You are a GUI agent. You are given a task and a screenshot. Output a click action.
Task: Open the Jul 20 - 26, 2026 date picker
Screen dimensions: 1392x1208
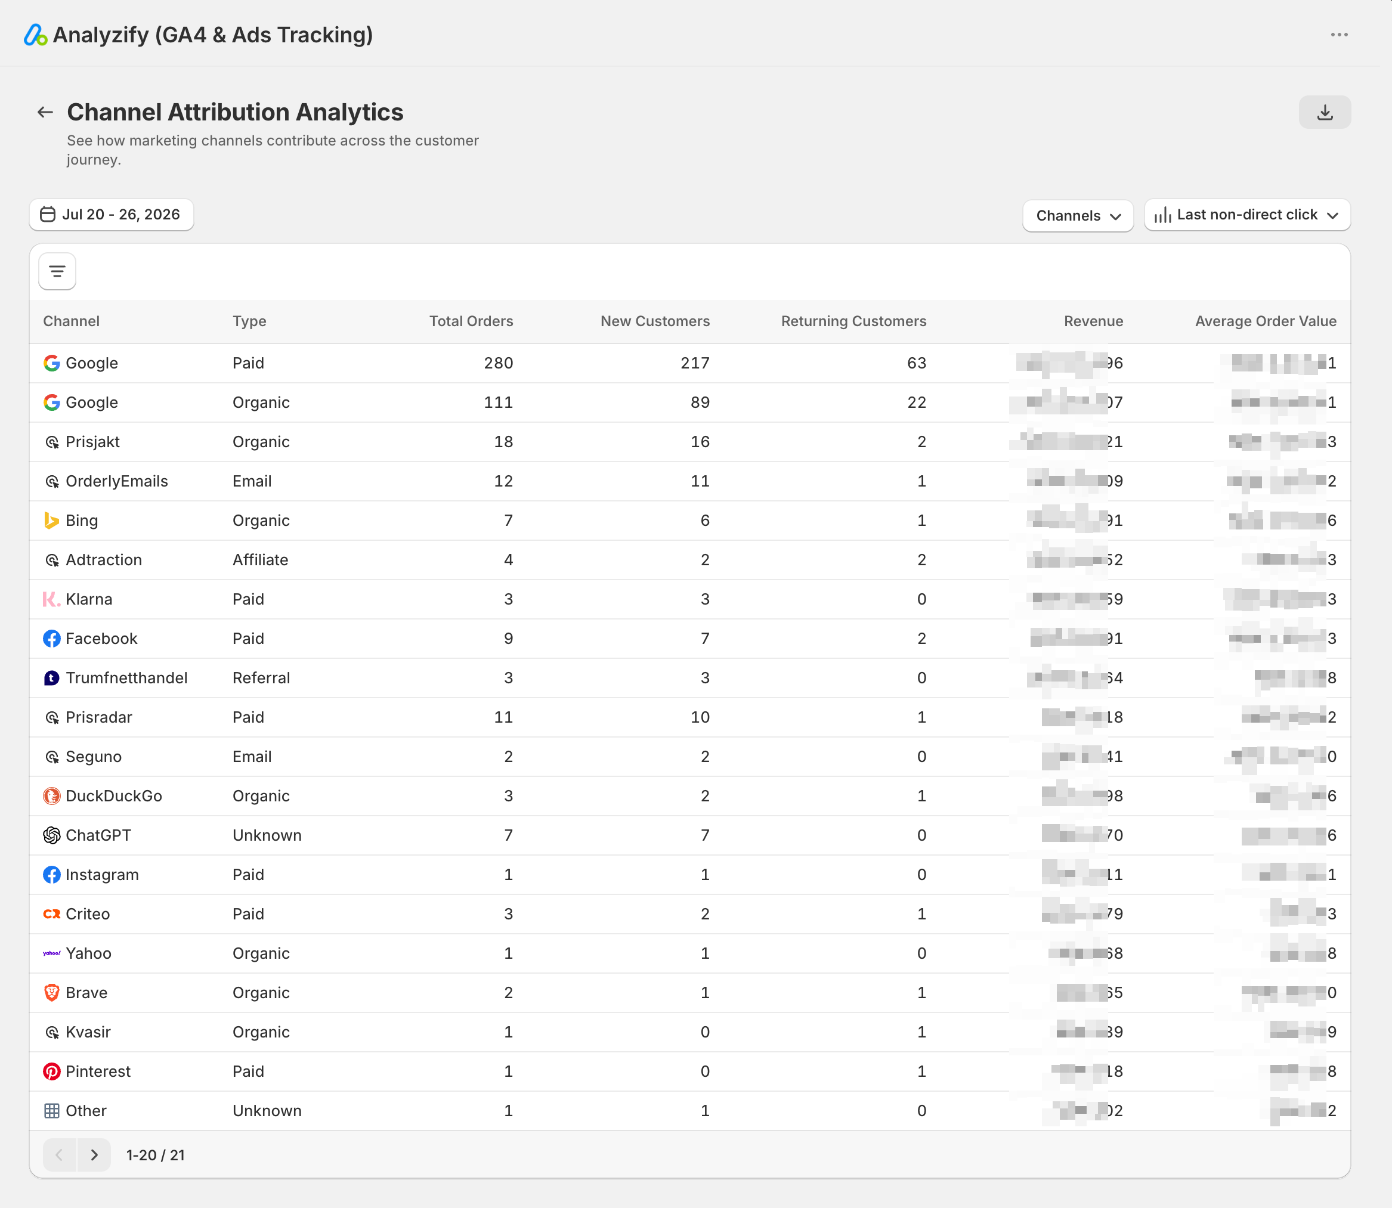coord(111,215)
